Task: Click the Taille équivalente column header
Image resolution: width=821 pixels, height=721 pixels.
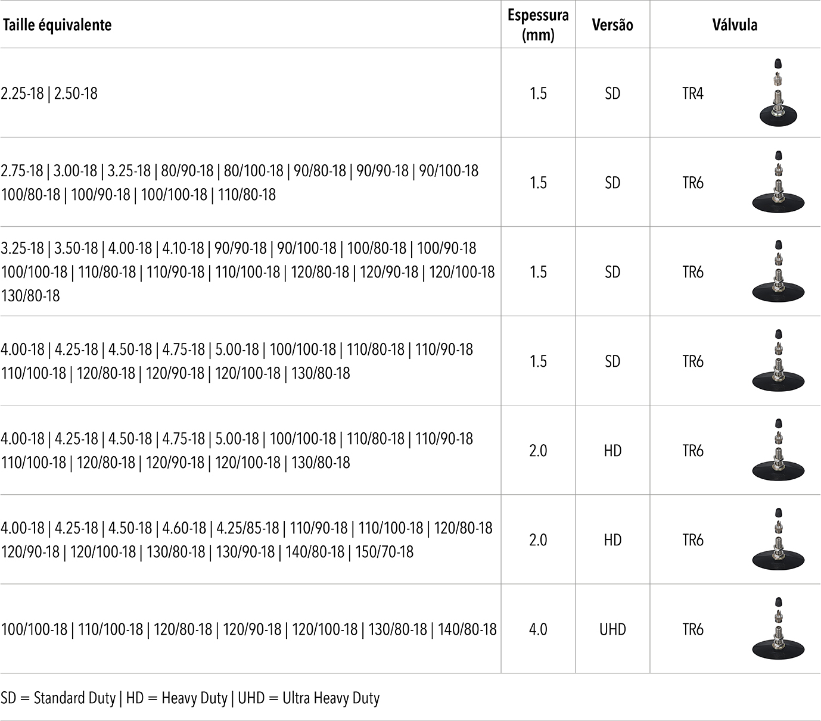Action: point(57,25)
